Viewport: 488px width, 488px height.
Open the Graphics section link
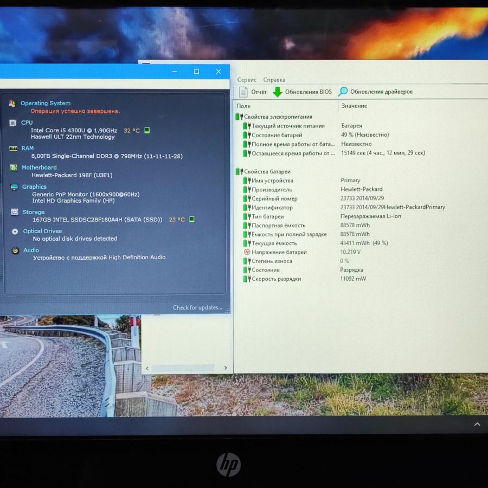click(34, 187)
